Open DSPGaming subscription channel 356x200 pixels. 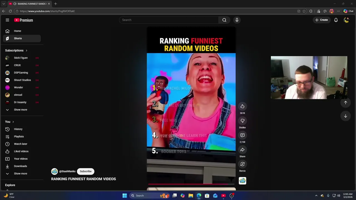click(22, 73)
